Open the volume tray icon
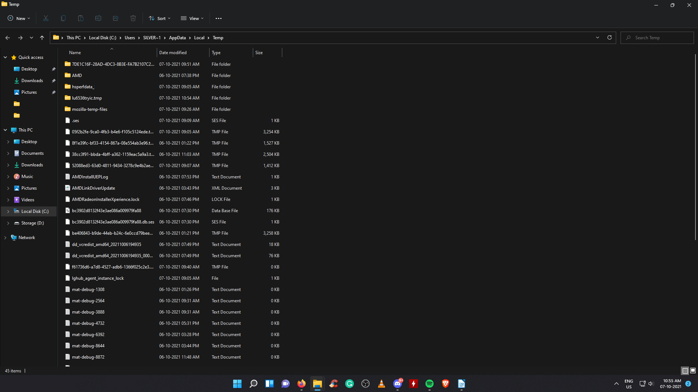The height and width of the screenshot is (392, 698). coord(651,384)
